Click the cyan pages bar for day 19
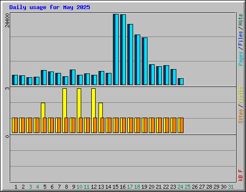Viewport: 246px width, 192px height. pyautogui.click(x=146, y=61)
